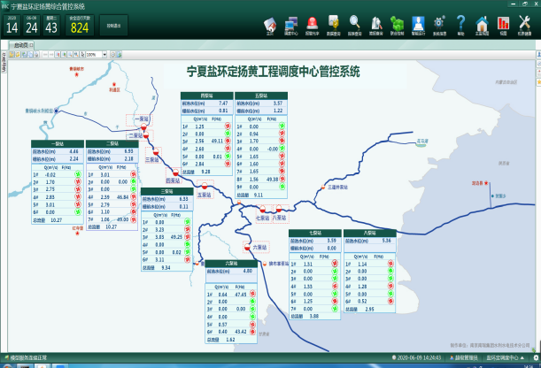Open the blue question mark help icon

pos(460,25)
